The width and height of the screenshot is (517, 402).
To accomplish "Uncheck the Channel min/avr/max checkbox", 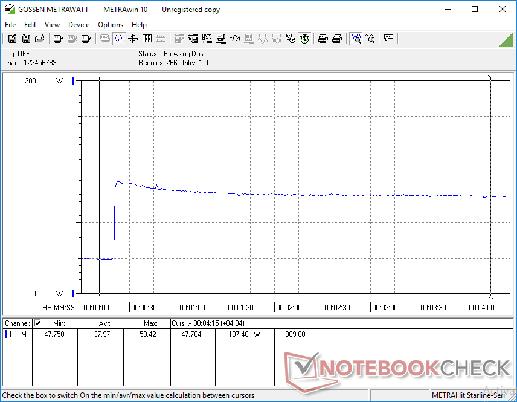I will click(x=37, y=323).
